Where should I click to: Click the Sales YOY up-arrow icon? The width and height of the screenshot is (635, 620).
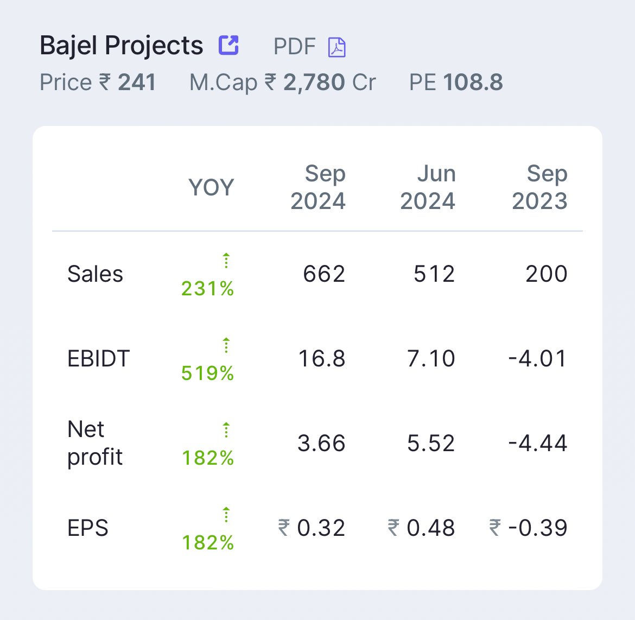tap(226, 261)
